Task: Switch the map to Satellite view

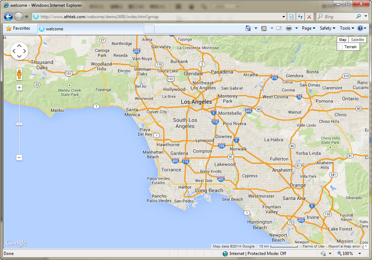Action: pos(357,40)
